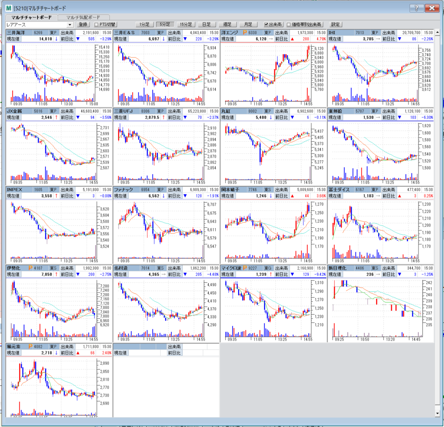444x427 pixels.
Task: Click the green M application icon in title bar
Action: click(9, 8)
